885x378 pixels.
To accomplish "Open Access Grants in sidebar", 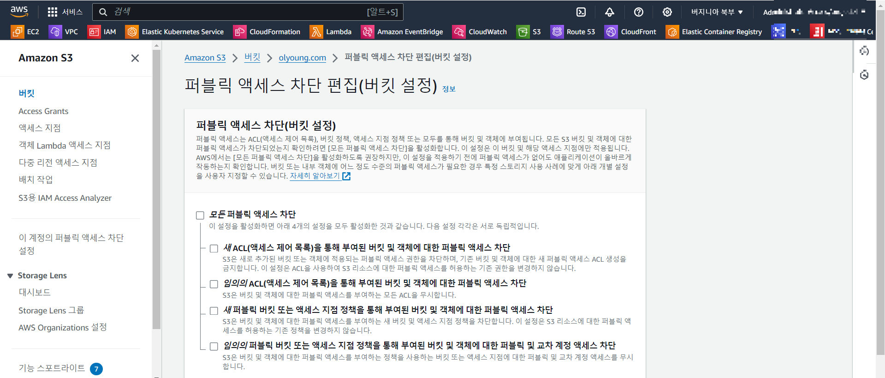I will (43, 111).
